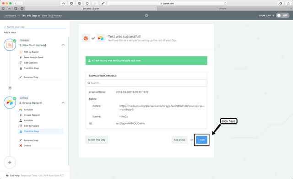Click the record id recDdpmK494OUGwHn

[130, 124]
